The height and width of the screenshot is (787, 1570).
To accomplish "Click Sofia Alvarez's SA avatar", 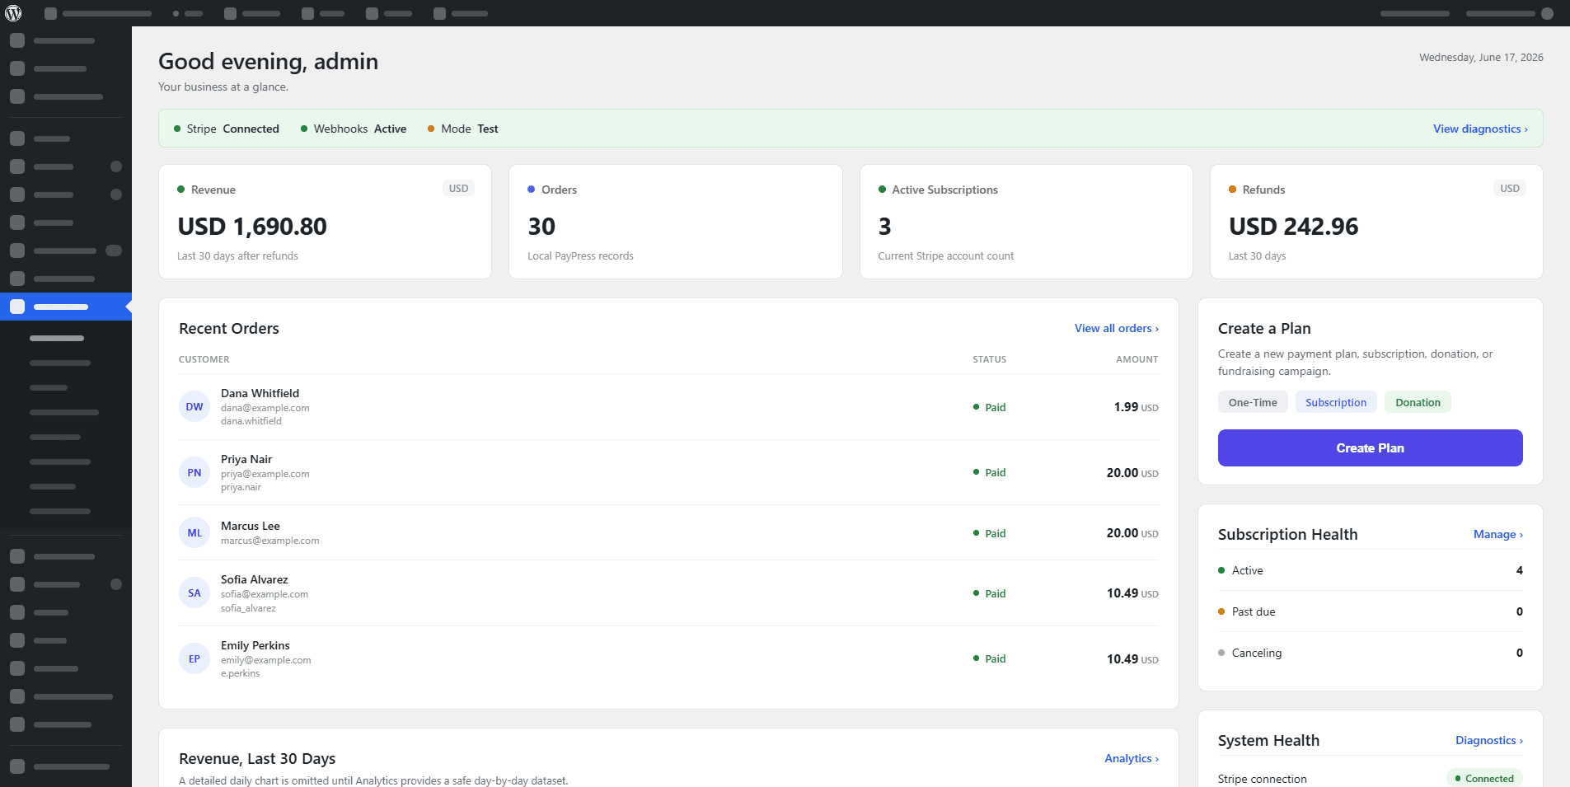I will click(194, 593).
